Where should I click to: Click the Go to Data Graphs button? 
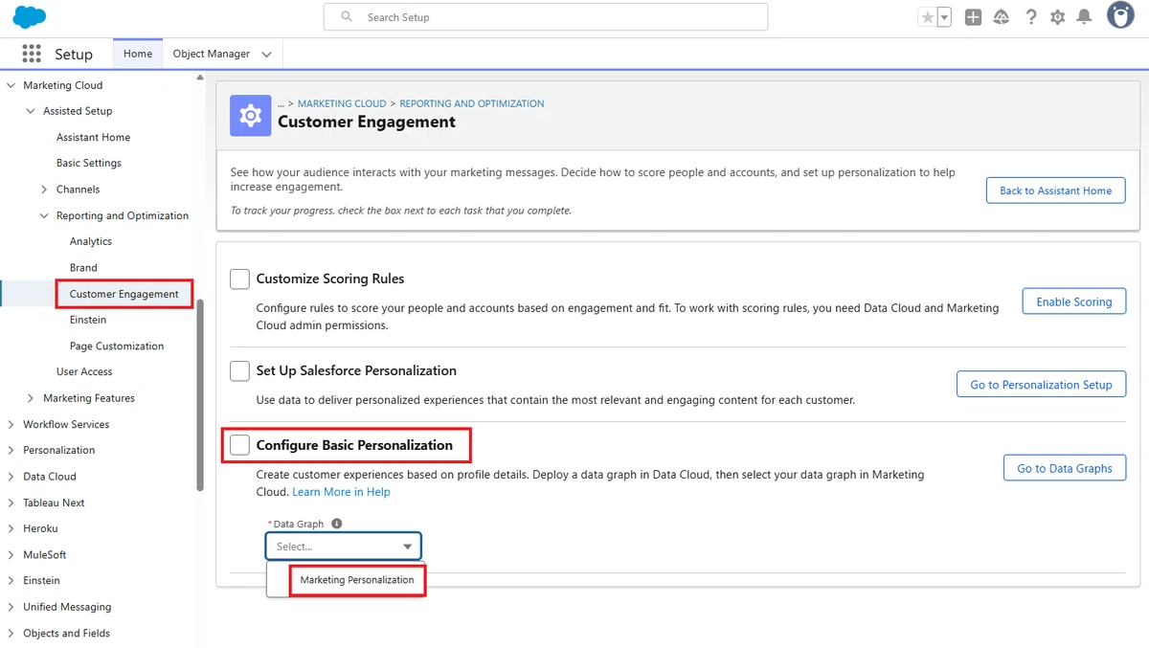click(1064, 468)
